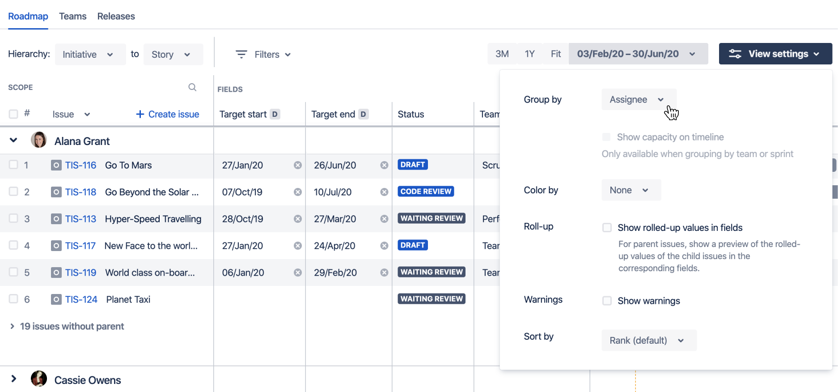The height and width of the screenshot is (392, 838).
Task: Check the box for Planet Taxi
Action: [x=13, y=299]
